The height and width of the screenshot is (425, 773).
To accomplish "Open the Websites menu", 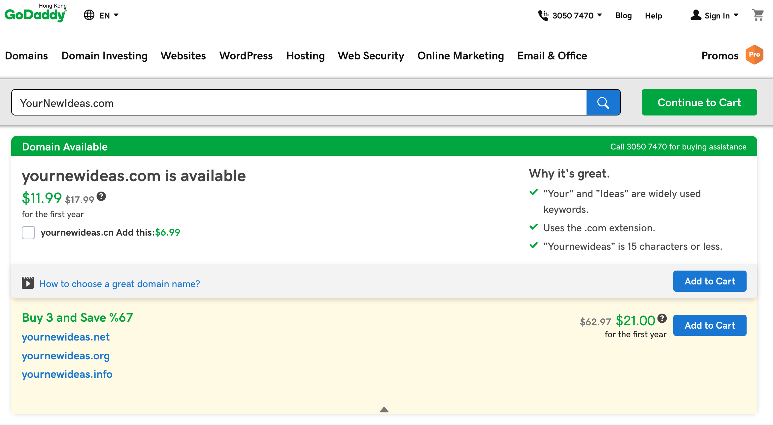I will click(x=183, y=56).
